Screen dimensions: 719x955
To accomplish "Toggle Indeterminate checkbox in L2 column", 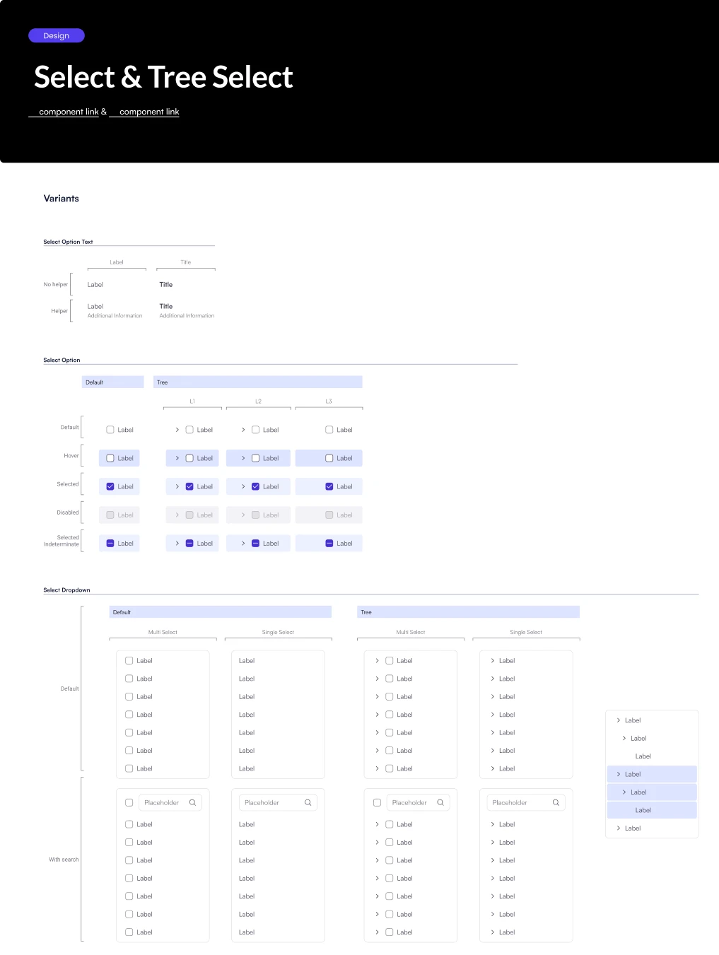I will pos(256,543).
